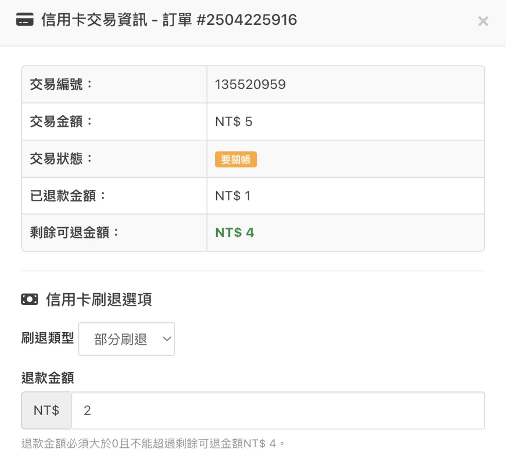The width and height of the screenshot is (506, 457).
Task: Click the orange 要關帳 status badge
Action: tap(235, 159)
